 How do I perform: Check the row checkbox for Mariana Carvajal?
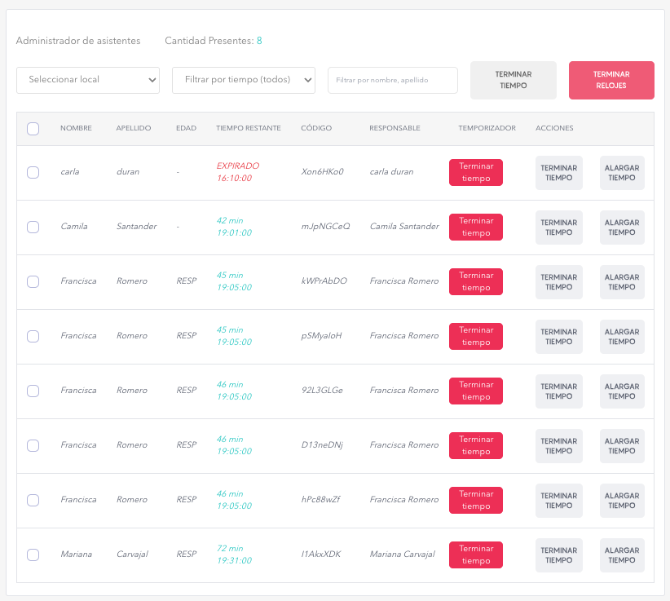tap(33, 555)
